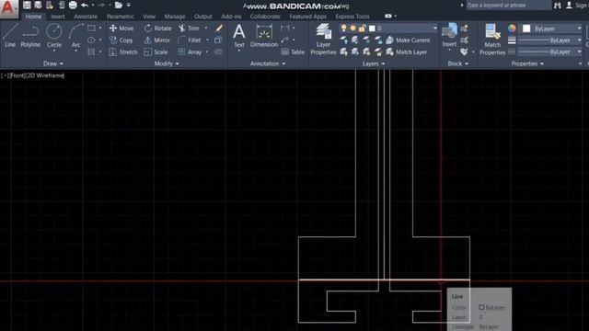589x331 pixels.
Task: Click the Rectangle tool icon
Action: click(x=91, y=29)
